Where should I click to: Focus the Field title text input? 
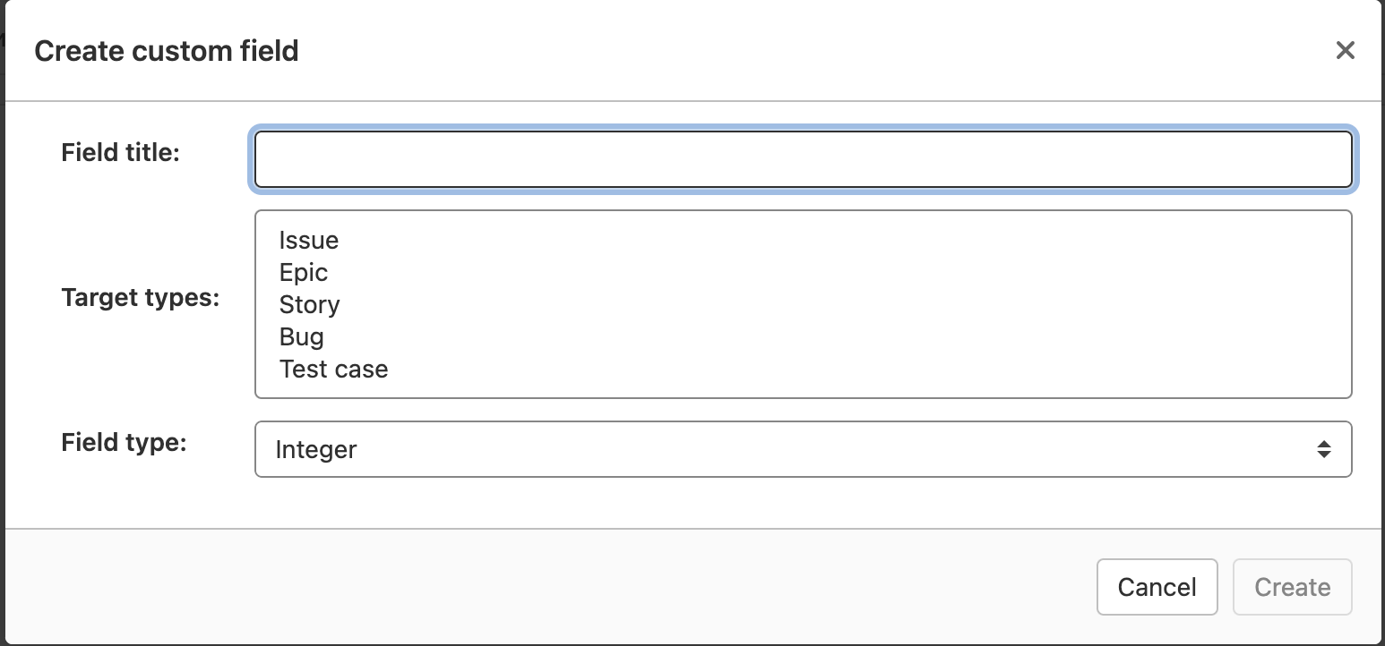(x=803, y=160)
